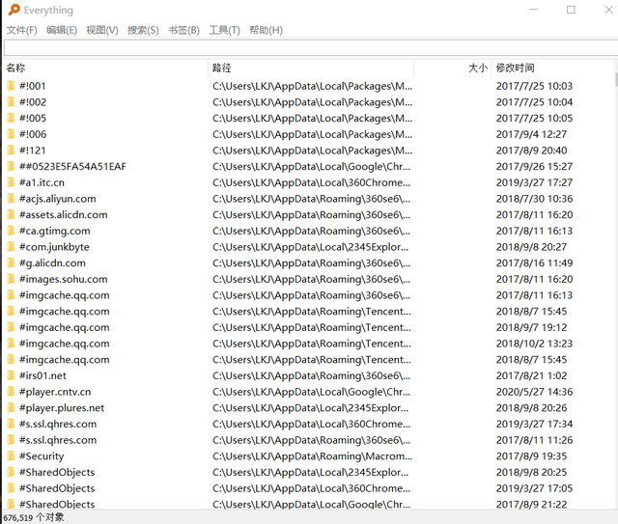Select the #!121 folder name
Viewport: 618px width, 524px height.
click(x=33, y=151)
